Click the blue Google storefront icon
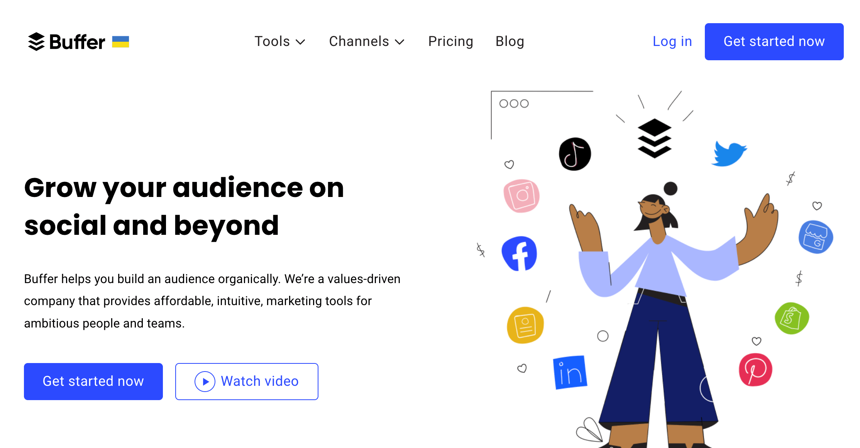Image resolution: width=860 pixels, height=448 pixels. (x=816, y=237)
